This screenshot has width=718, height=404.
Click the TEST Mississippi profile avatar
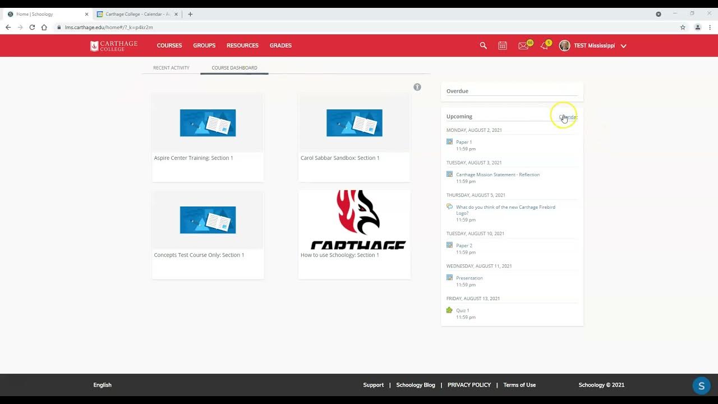pyautogui.click(x=565, y=45)
